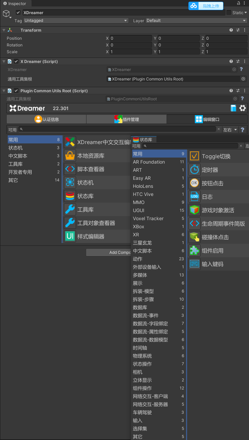The image size is (249, 440).
Task: Select 多媒体 category
Action: [159, 275]
